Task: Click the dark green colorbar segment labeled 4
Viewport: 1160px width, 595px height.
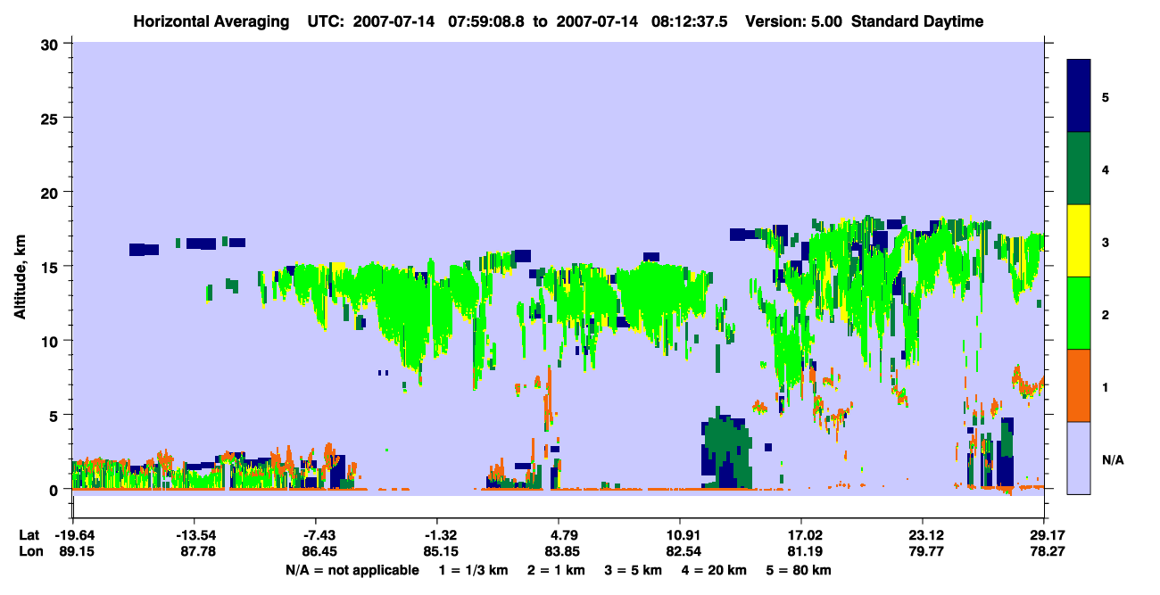Action: click(1079, 169)
